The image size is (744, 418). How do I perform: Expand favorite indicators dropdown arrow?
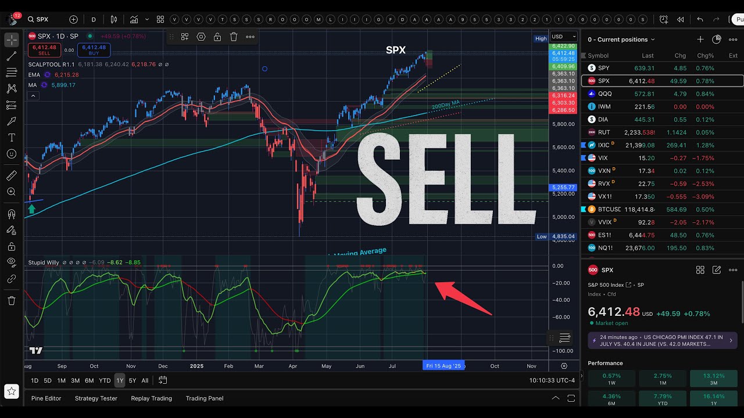(146, 19)
